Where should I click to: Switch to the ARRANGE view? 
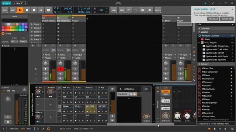[x=14, y=129]
